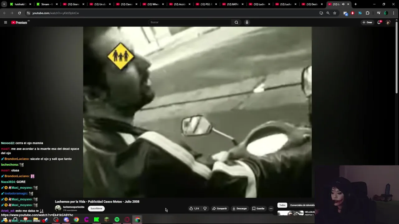Open the Compartir share dialog

(x=219, y=208)
